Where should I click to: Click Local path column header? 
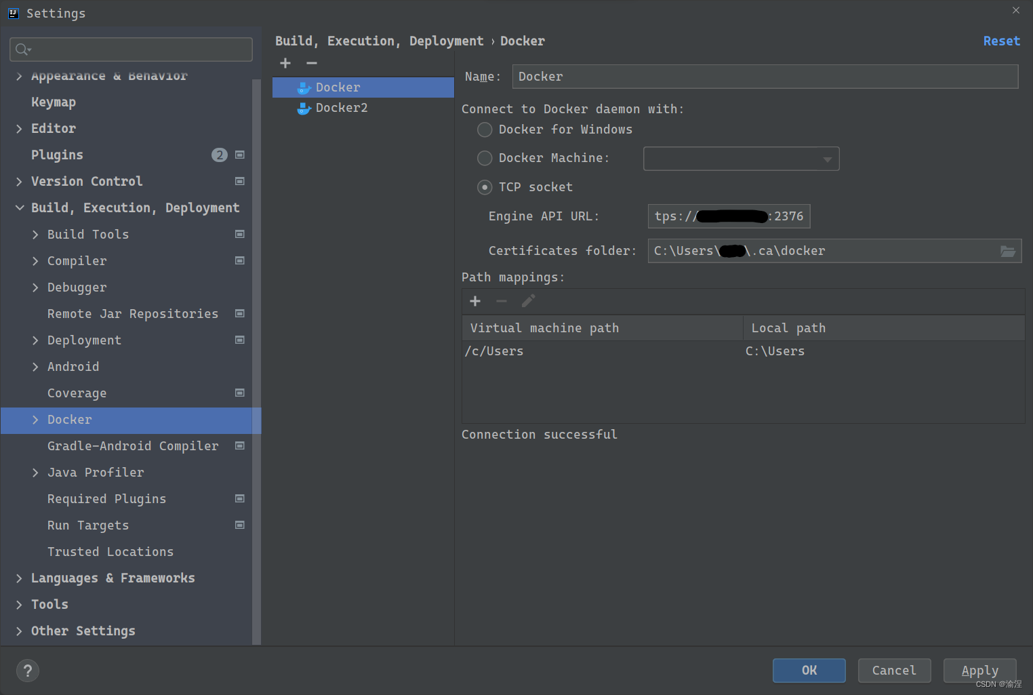pos(884,328)
